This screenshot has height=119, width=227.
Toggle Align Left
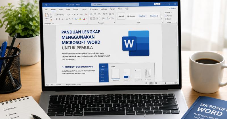pyautogui.click(x=91, y=18)
